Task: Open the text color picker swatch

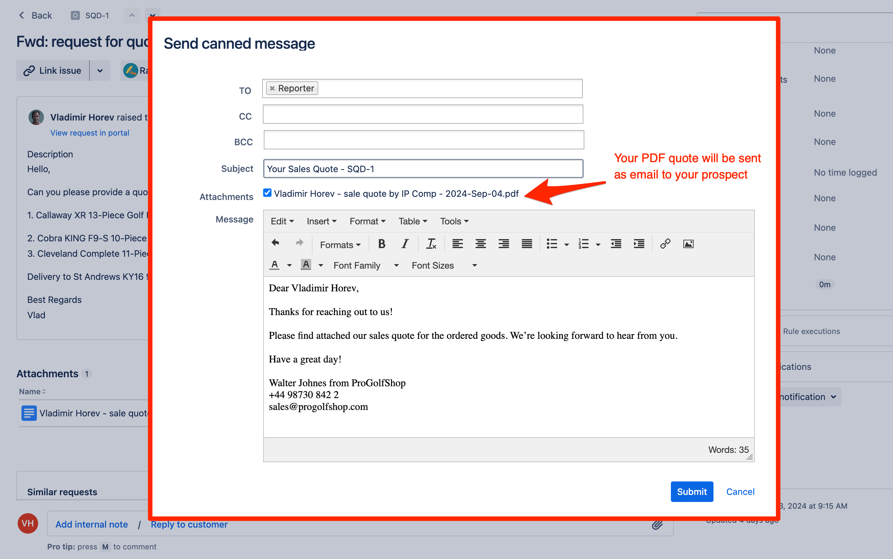Action: (275, 265)
